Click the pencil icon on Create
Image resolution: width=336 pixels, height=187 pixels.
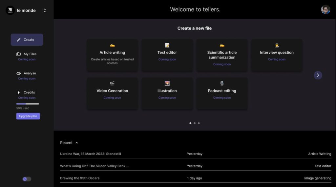pos(19,40)
